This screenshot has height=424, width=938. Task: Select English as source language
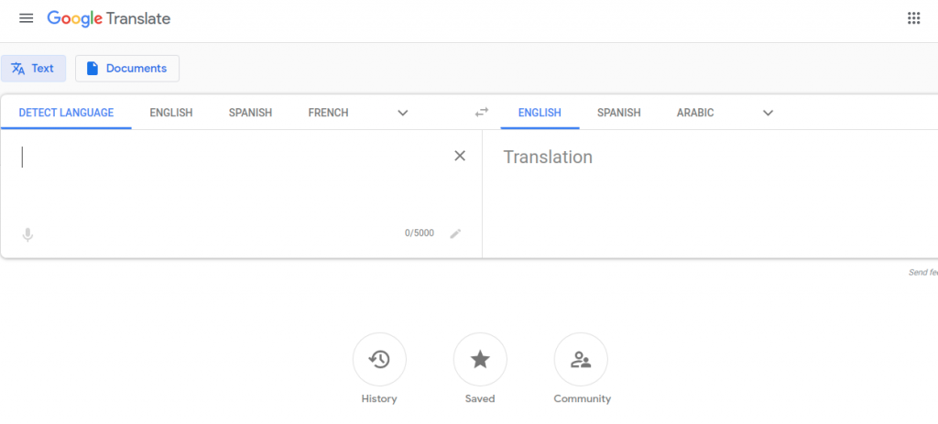[x=171, y=113]
